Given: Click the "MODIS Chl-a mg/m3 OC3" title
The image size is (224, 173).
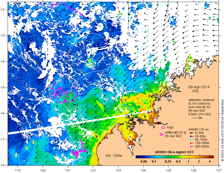Looking at the screenshot, I should click(x=174, y=152).
